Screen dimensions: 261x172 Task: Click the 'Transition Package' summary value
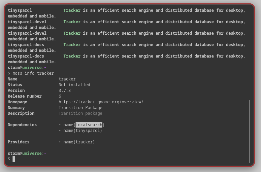80,108
